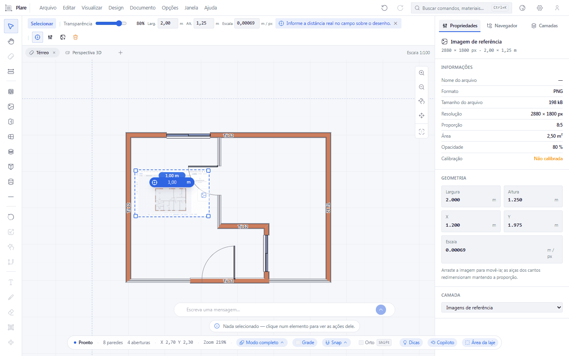Image resolution: width=569 pixels, height=356 pixels.
Task: Open settings gear in top bar
Action: coord(540,8)
